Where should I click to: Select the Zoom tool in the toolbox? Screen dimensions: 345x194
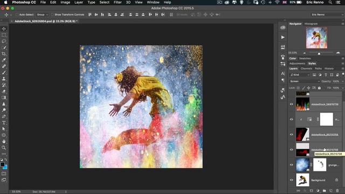[4, 148]
